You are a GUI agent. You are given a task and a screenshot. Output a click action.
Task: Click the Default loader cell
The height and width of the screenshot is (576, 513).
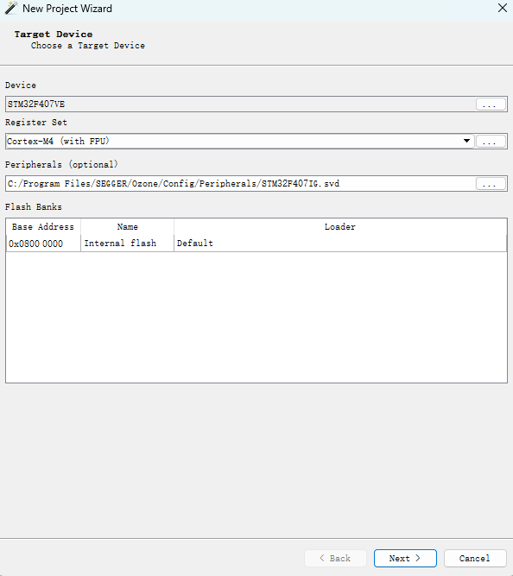click(x=340, y=244)
